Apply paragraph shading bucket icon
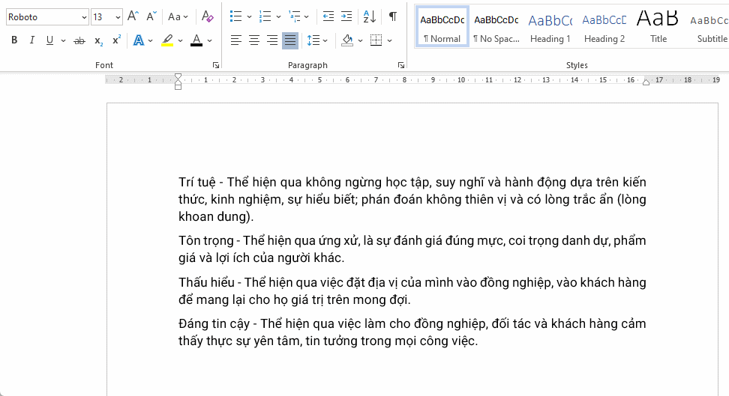Viewport: 729px width, 396px height. [x=346, y=40]
